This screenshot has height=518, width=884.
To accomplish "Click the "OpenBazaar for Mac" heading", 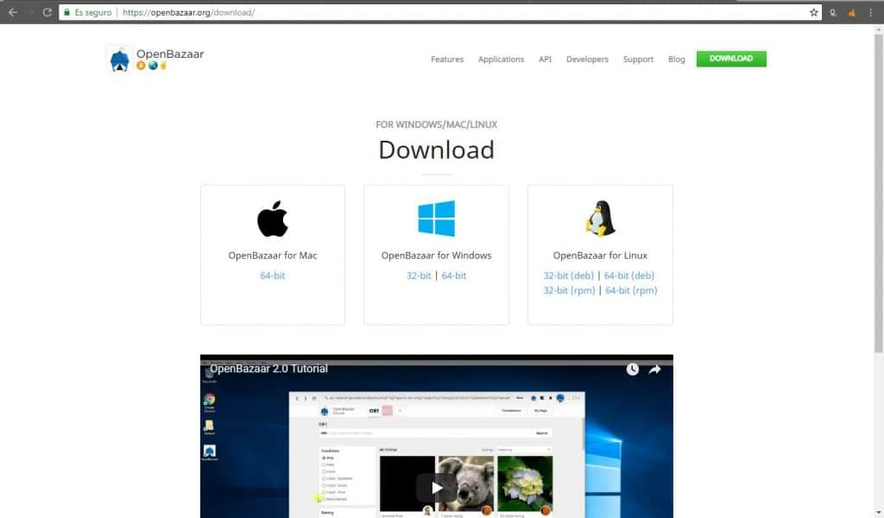I will point(273,256).
